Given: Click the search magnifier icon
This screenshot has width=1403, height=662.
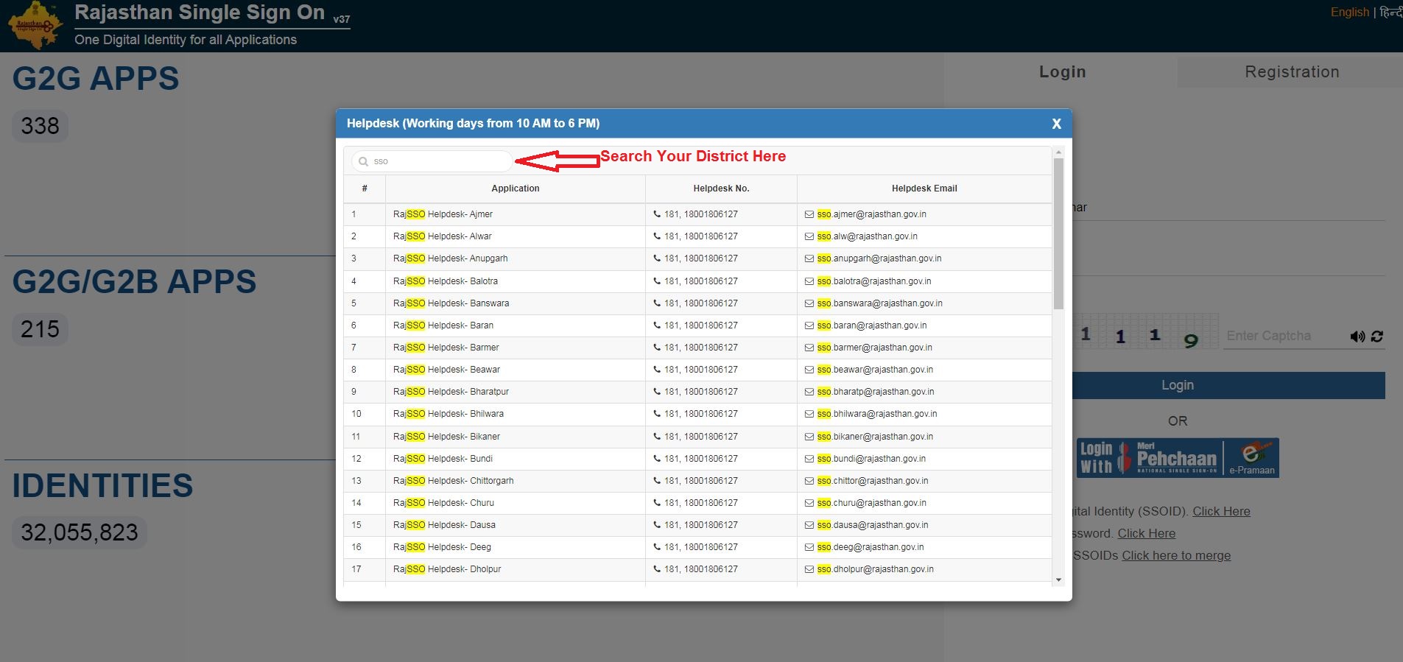Looking at the screenshot, I should (x=363, y=161).
